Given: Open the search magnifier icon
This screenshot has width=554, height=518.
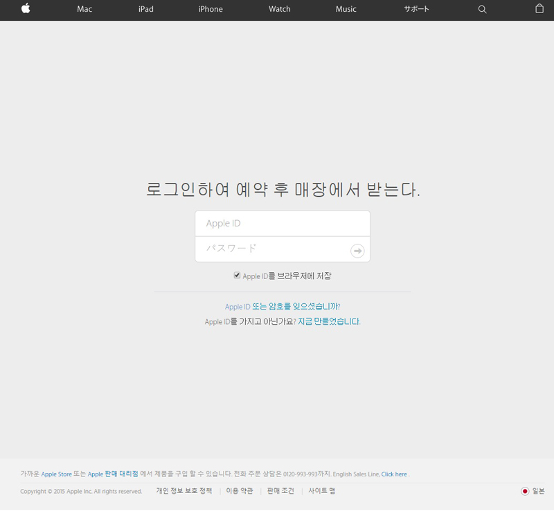Looking at the screenshot, I should 482,9.
